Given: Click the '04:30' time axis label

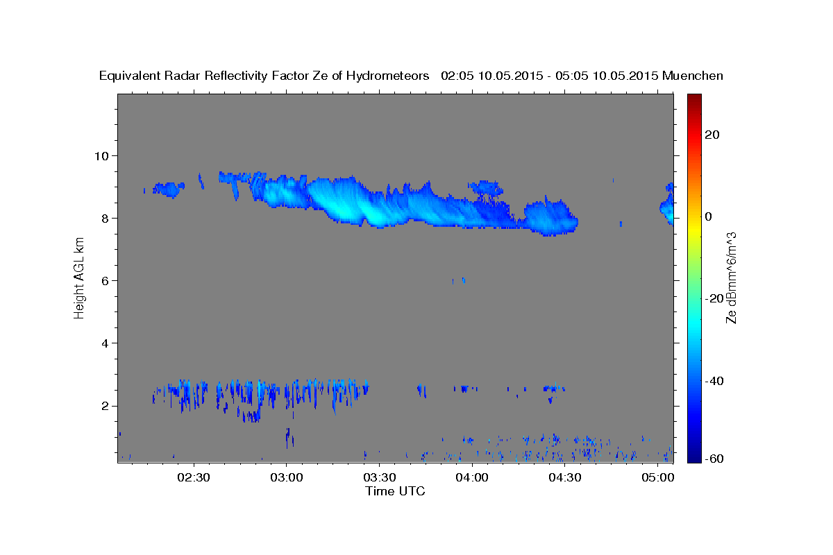Looking at the screenshot, I should 565,478.
